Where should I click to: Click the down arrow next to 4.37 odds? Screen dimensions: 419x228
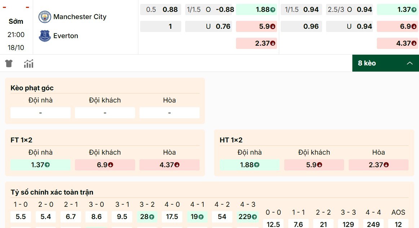[414, 43]
